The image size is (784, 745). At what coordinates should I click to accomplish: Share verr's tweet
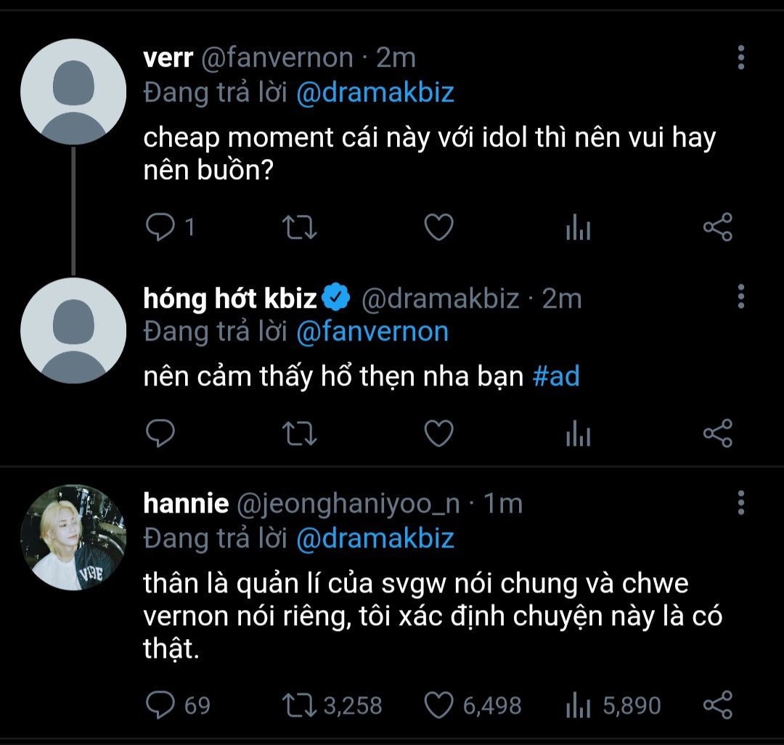click(718, 228)
